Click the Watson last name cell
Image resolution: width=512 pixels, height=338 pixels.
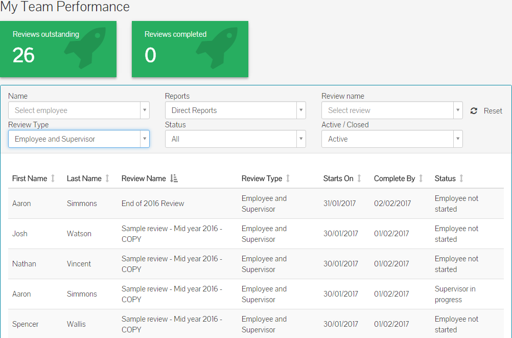(79, 234)
